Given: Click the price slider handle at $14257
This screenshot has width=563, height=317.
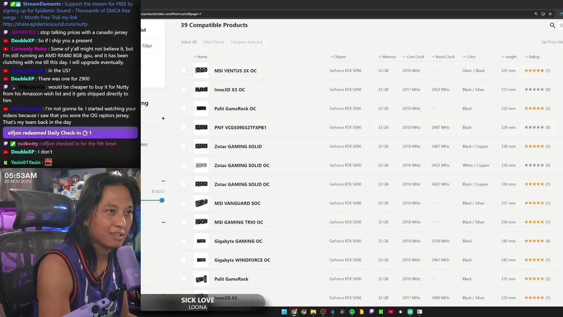Looking at the screenshot, I should [x=162, y=200].
